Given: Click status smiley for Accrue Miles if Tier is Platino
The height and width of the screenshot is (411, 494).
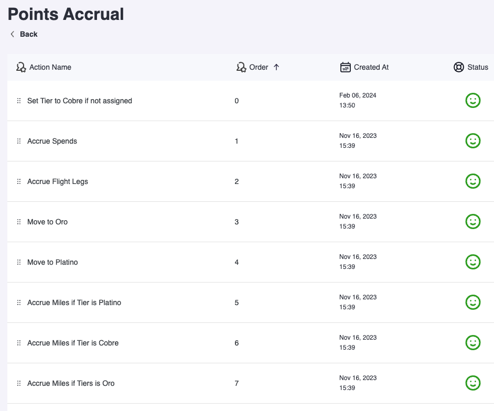Looking at the screenshot, I should pyautogui.click(x=473, y=302).
